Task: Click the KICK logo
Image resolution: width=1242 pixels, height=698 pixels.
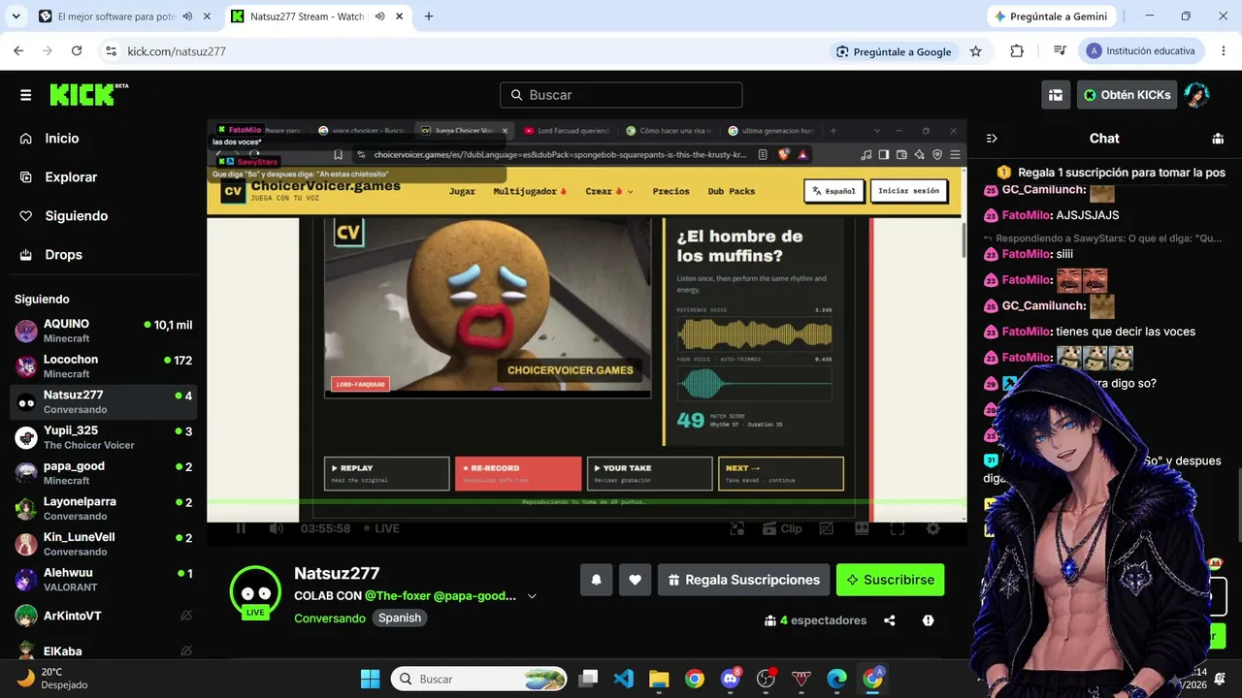Action: [88, 94]
